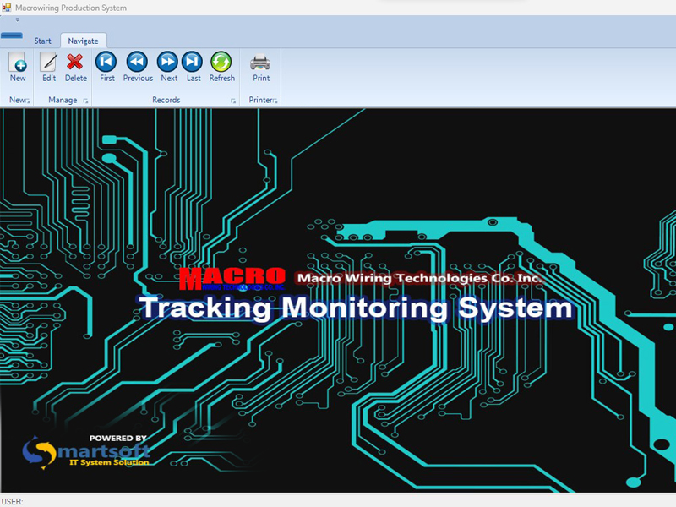The image size is (676, 507).
Task: Open the quick access toolbar dropdown arrow
Action: point(17,20)
